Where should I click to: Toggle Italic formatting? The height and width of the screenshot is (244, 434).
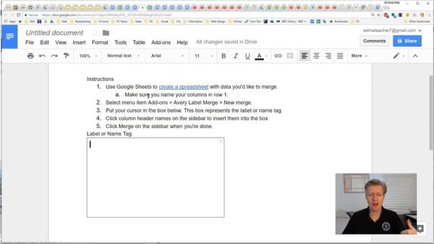235,56
